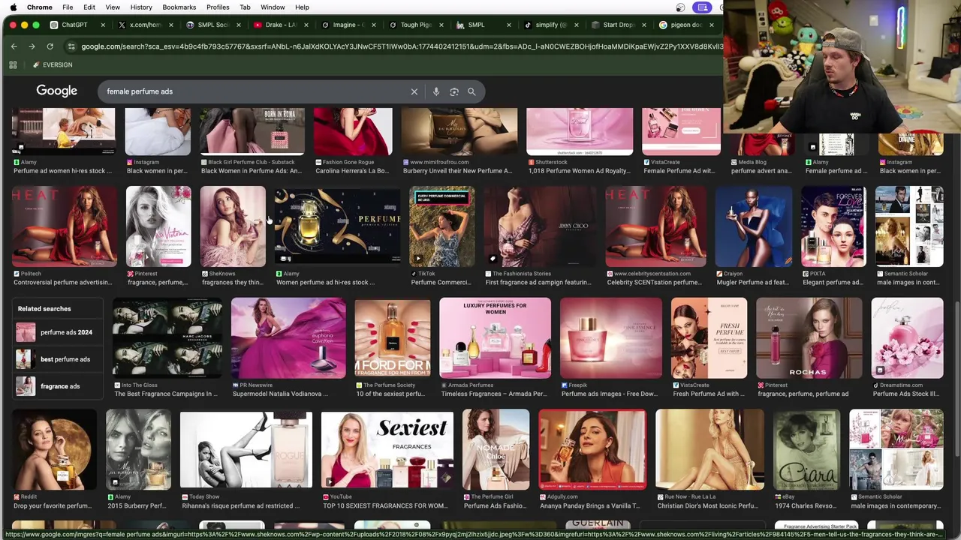Screen dimensions: 961x540
Task: Go back to the previous page
Action: [14, 46]
